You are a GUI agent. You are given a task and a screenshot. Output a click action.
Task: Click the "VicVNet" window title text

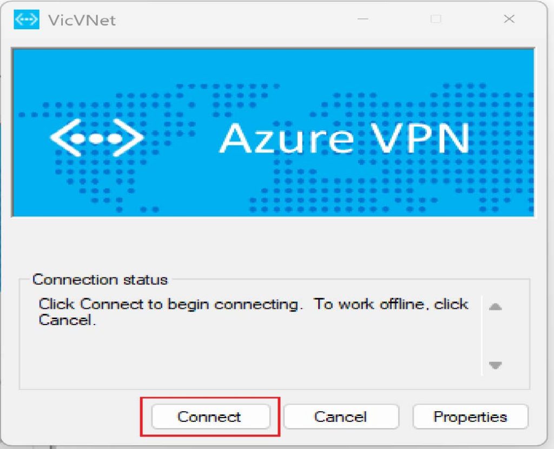click(81, 21)
